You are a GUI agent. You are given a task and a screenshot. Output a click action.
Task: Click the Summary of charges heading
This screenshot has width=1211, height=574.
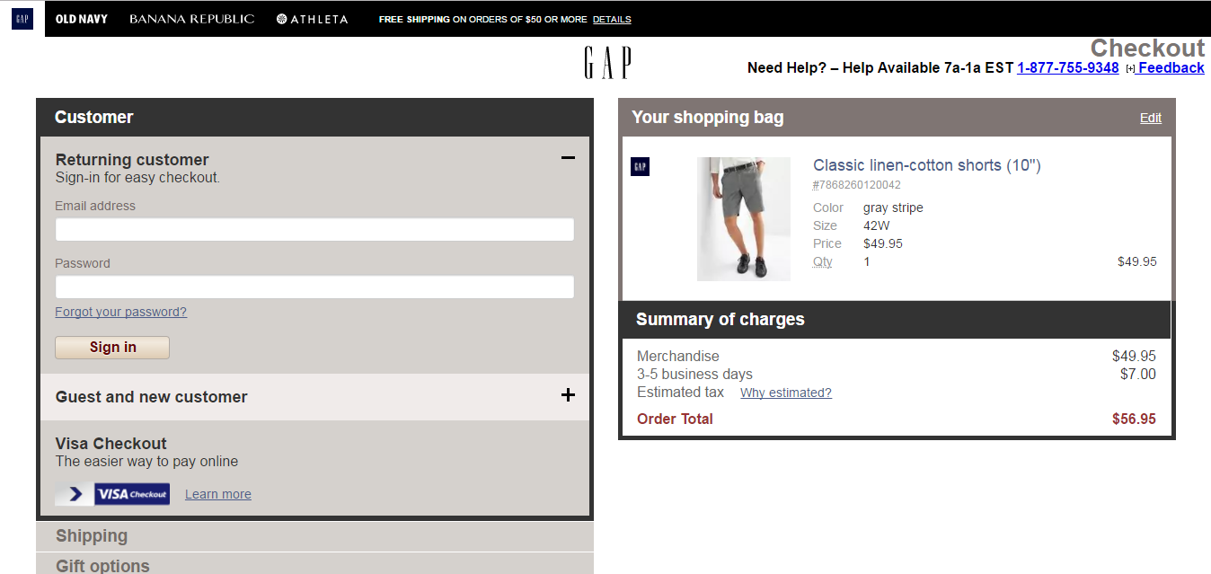click(x=720, y=320)
